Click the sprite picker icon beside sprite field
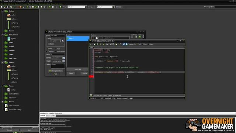The height and width of the screenshot is (133, 236). pyautogui.click(x=63, y=41)
